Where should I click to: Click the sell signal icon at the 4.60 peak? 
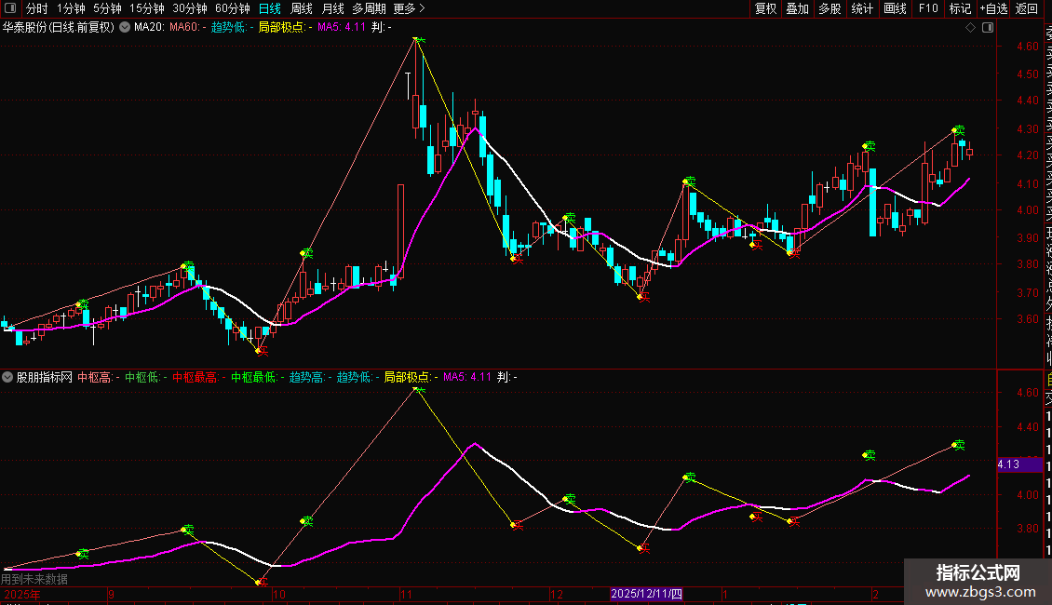click(420, 40)
